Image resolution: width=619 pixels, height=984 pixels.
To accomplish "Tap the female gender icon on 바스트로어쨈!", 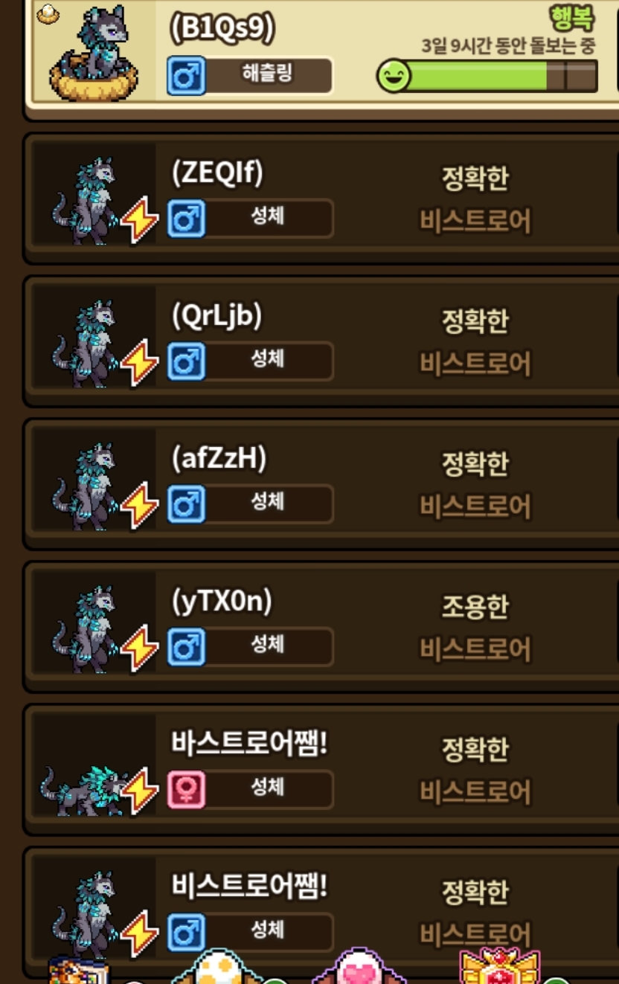I will coord(186,790).
